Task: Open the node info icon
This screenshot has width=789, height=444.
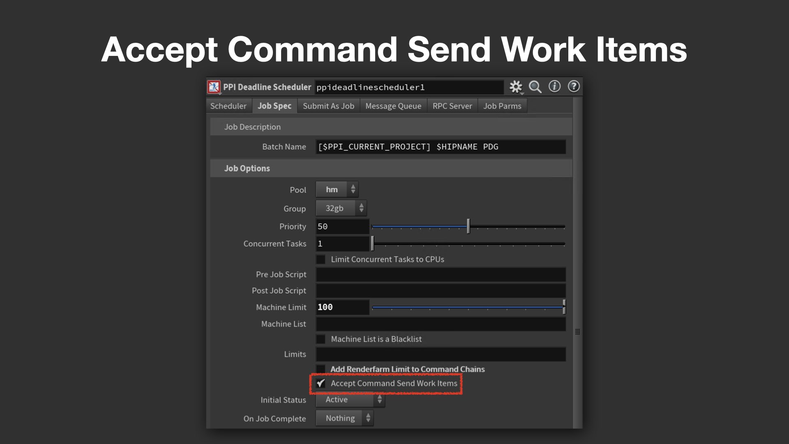Action: click(x=554, y=86)
